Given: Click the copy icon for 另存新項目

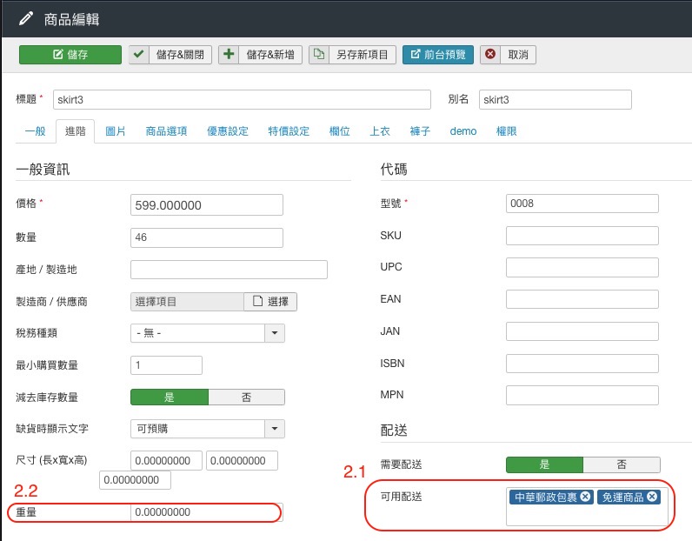Looking at the screenshot, I should point(320,54).
